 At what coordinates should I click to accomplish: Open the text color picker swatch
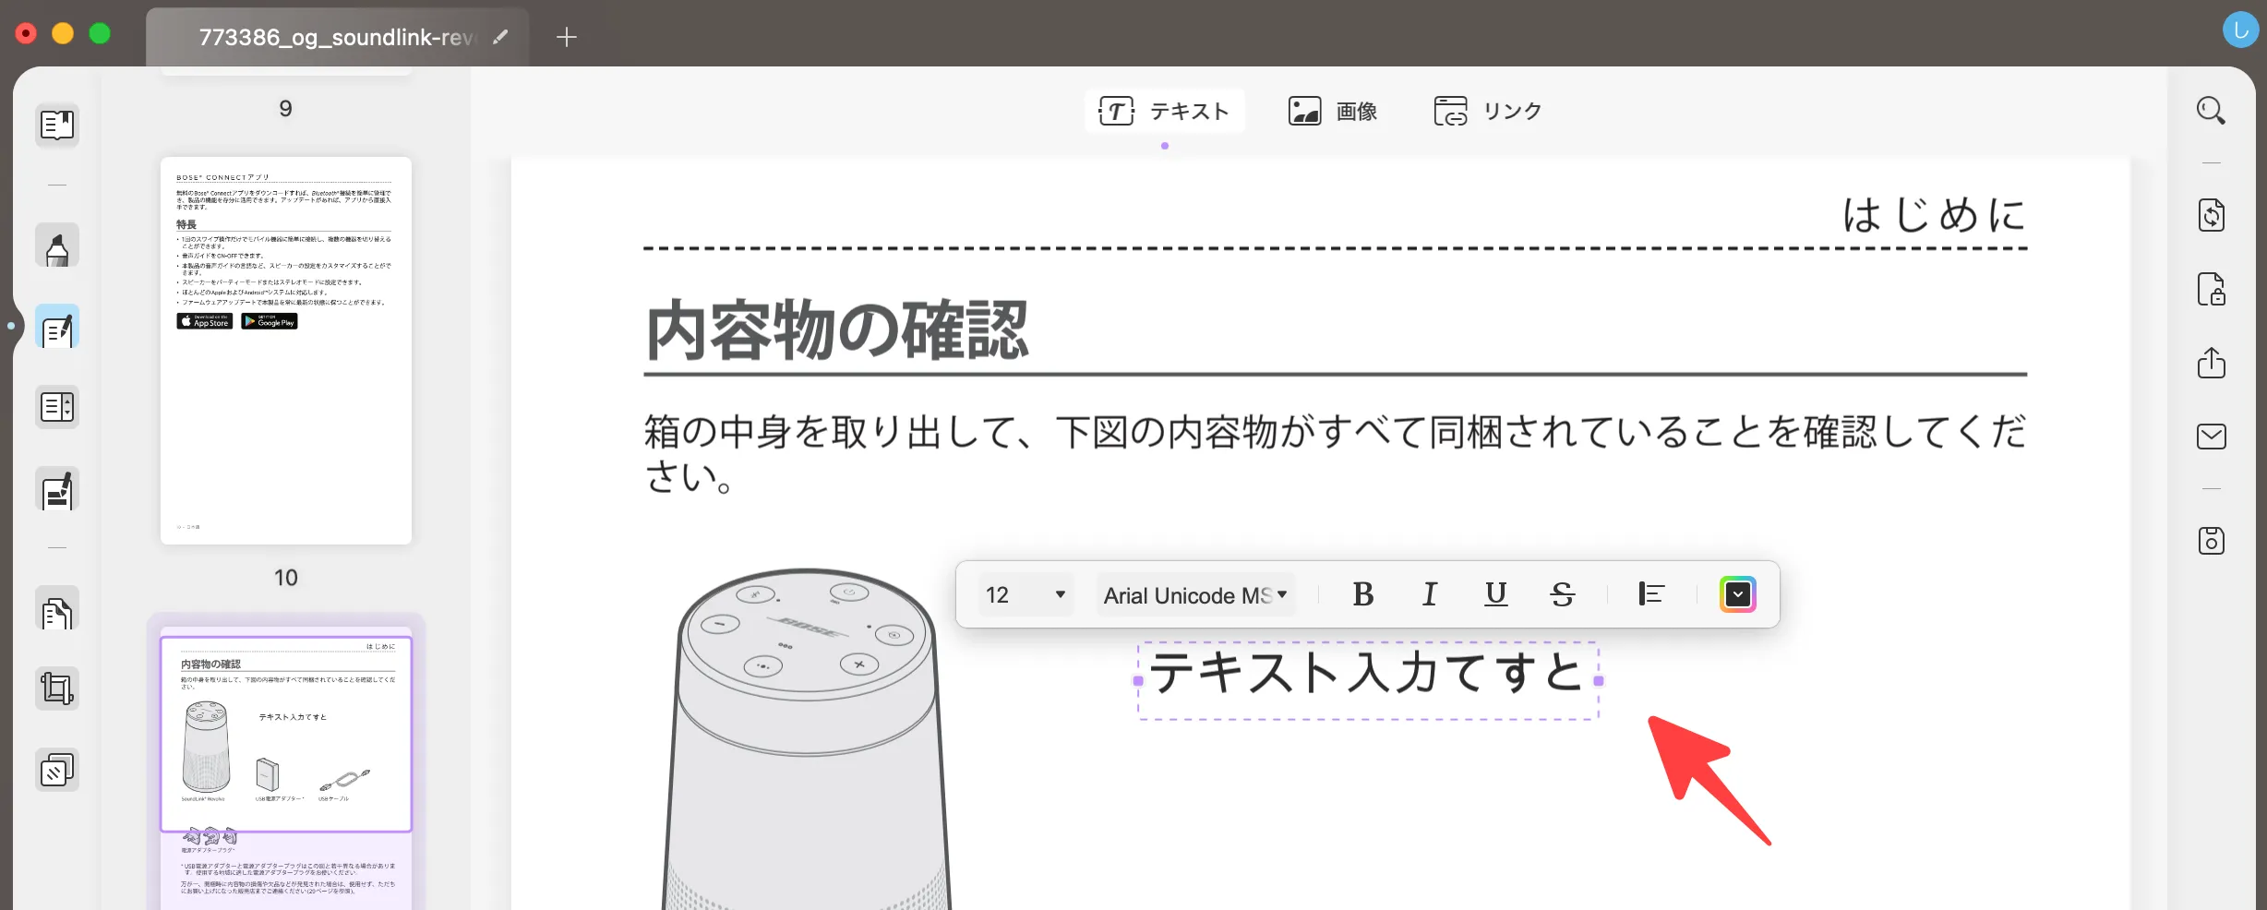[x=1738, y=594]
